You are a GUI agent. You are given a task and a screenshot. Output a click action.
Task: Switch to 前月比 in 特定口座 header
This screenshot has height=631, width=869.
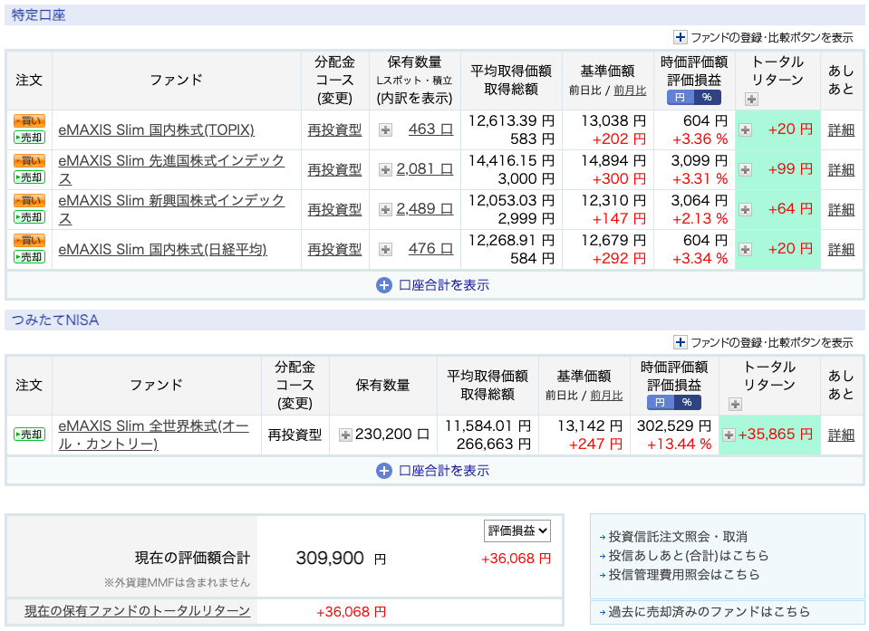coord(630,91)
